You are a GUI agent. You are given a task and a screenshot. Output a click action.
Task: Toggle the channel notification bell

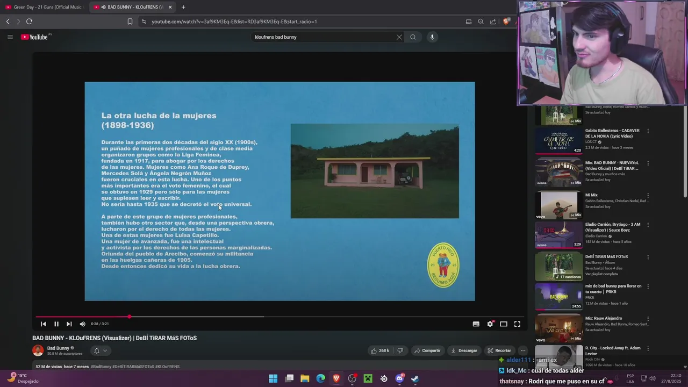point(97,350)
